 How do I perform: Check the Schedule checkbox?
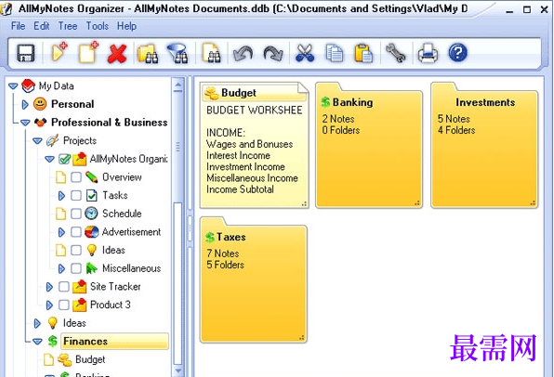click(x=76, y=214)
